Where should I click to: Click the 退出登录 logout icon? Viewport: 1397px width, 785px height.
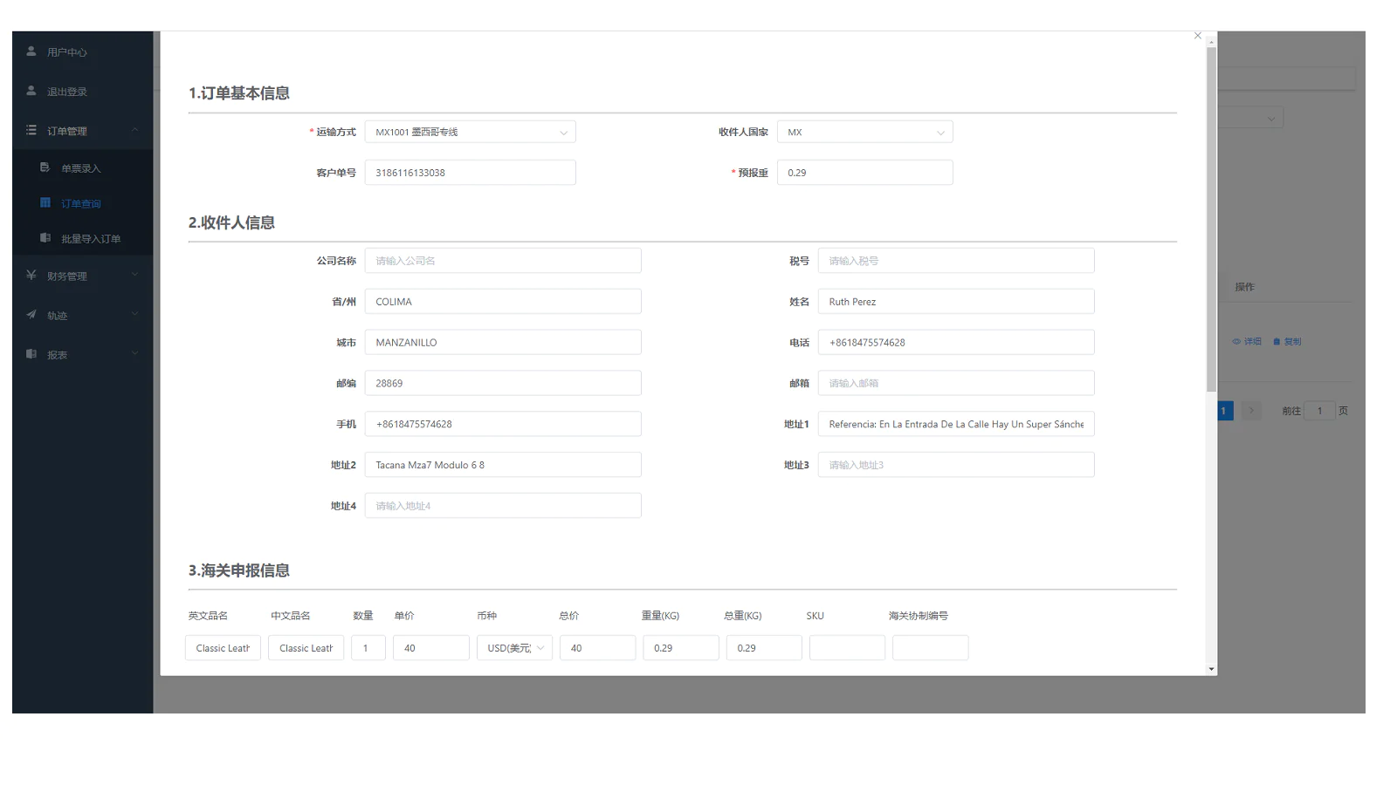pyautogui.click(x=31, y=91)
